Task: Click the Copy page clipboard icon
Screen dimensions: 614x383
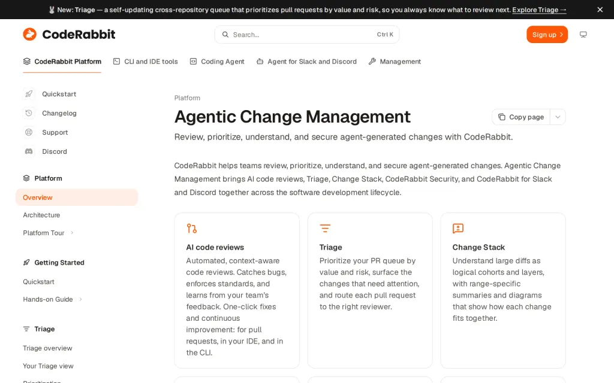Action: point(502,117)
